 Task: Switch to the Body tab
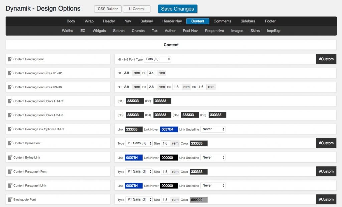[71, 21]
